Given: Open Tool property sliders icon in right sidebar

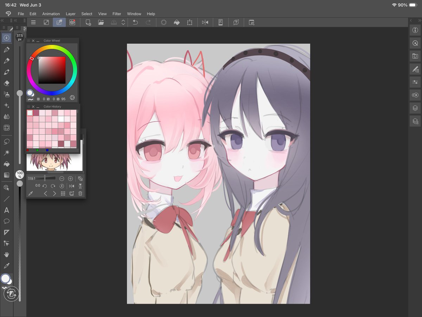Looking at the screenshot, I should pos(415,82).
